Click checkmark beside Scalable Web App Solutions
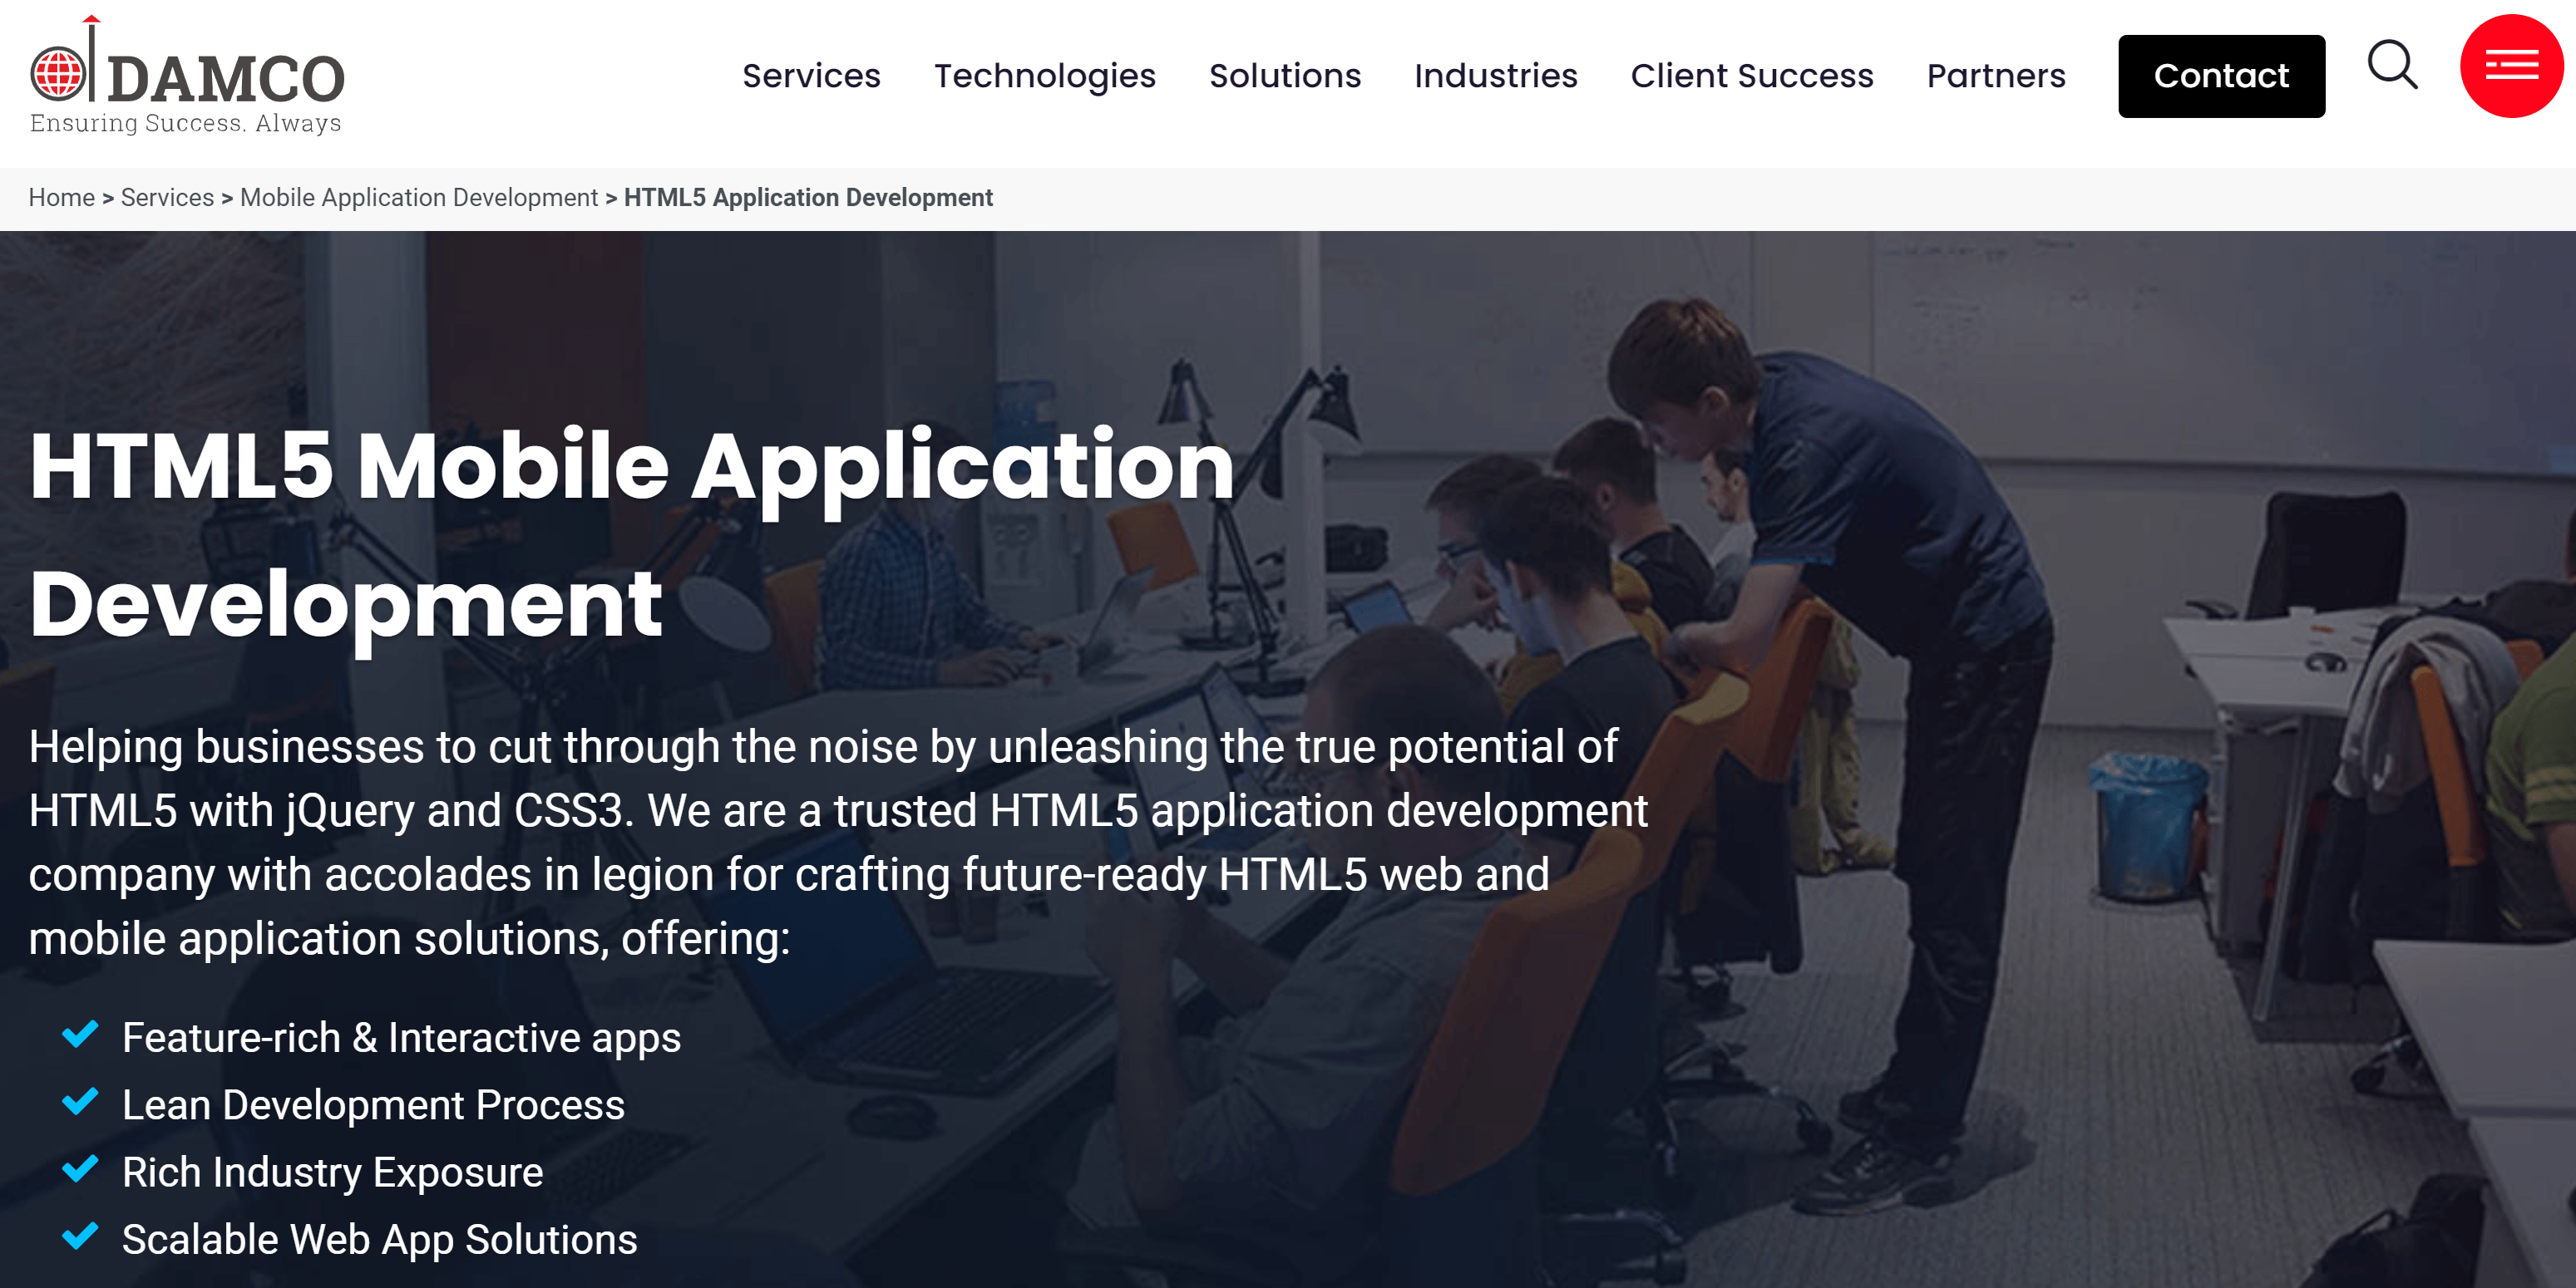The width and height of the screenshot is (2576, 1288). click(x=80, y=1236)
